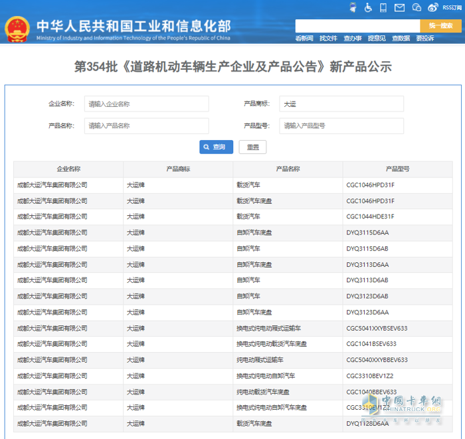The image size is (465, 439).
Task: Click the 产品名称 input field
Action: point(147,126)
